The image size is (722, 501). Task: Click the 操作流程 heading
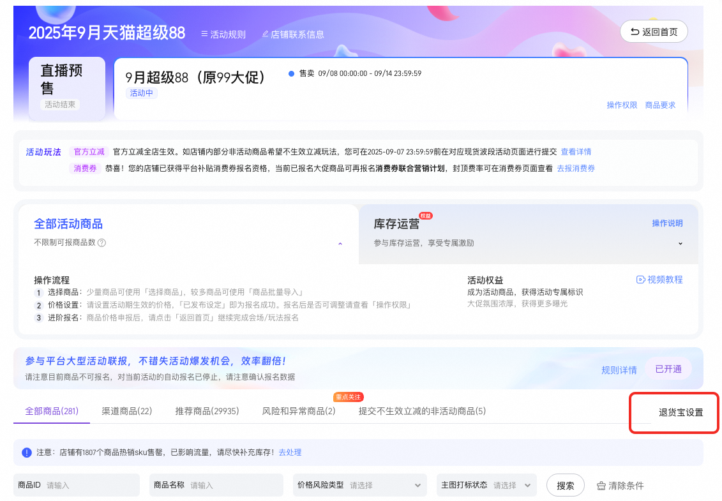click(x=52, y=280)
